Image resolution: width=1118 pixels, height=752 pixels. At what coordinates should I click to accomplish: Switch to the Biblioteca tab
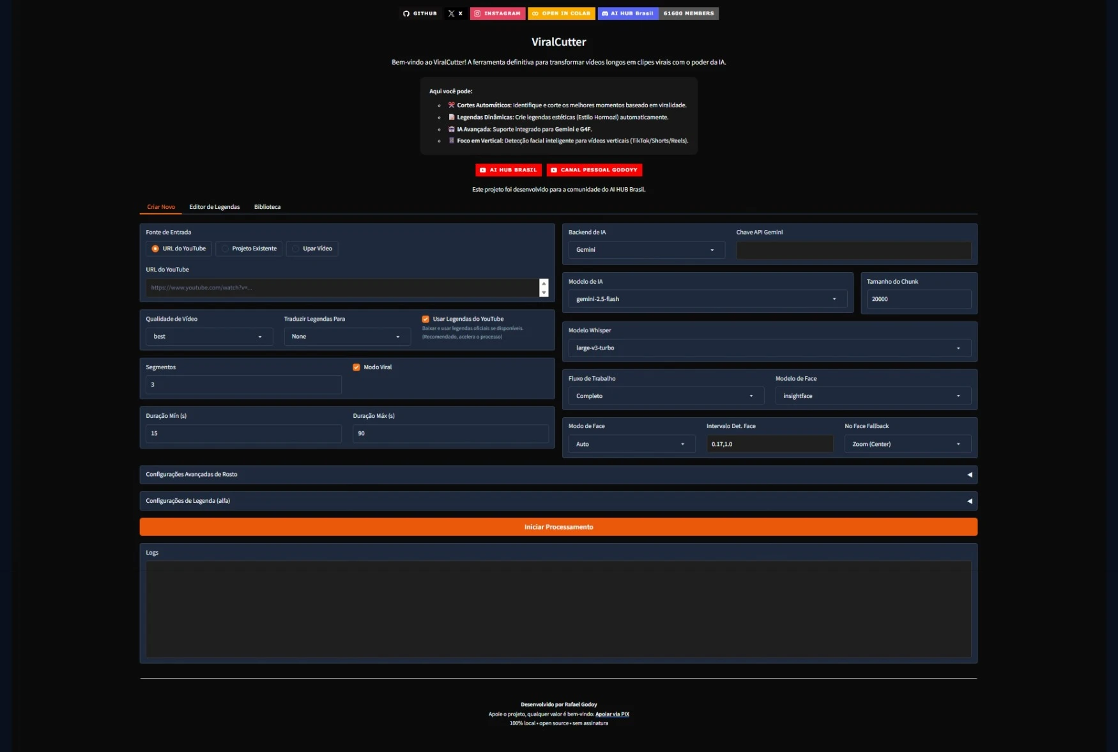267,207
